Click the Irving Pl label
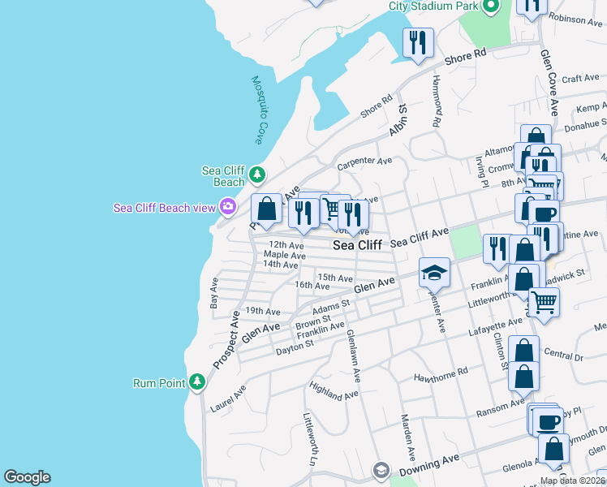This screenshot has height=487, width=607. pyautogui.click(x=480, y=172)
